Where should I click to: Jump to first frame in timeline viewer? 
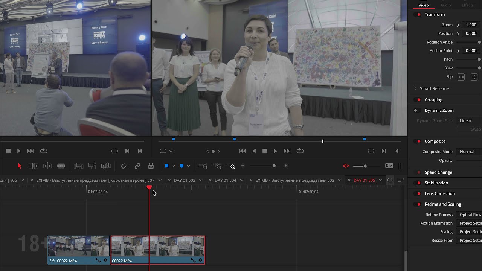tap(243, 151)
